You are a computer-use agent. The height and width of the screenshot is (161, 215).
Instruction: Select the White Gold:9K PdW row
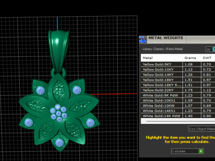pyautogui.click(x=178, y=95)
